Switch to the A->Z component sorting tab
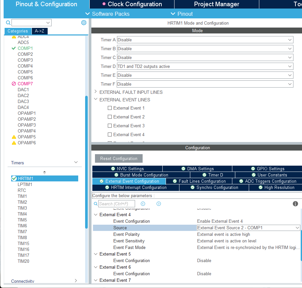Screen dimensions: 302x288 pyautogui.click(x=39, y=31)
